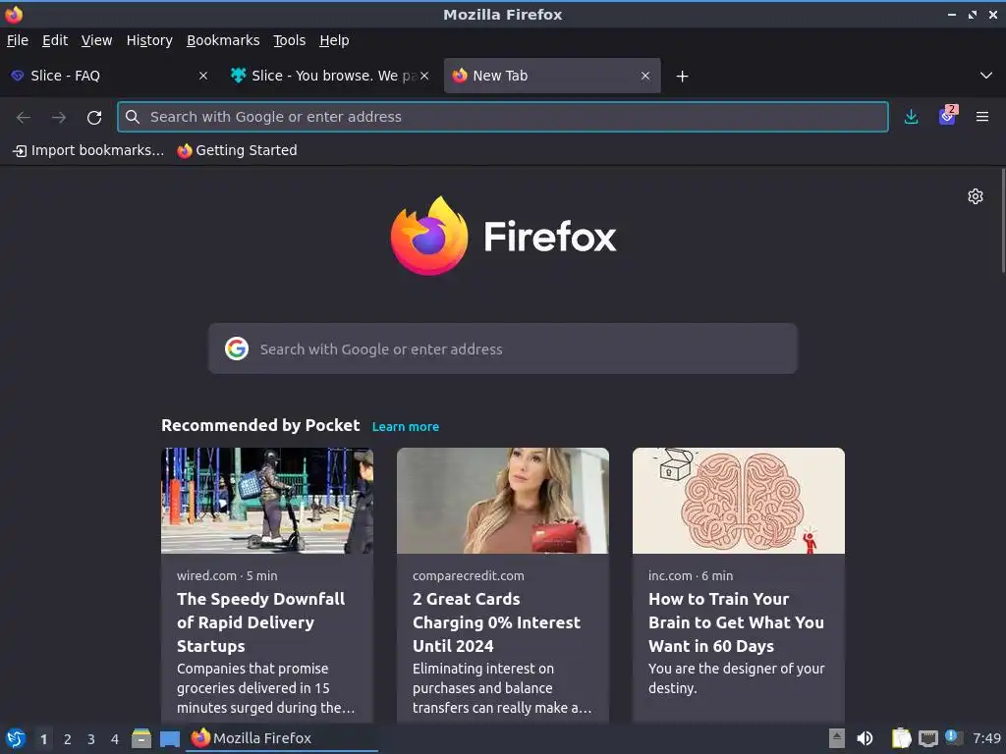Switch to workspace 3 in taskbar

[x=91, y=739]
